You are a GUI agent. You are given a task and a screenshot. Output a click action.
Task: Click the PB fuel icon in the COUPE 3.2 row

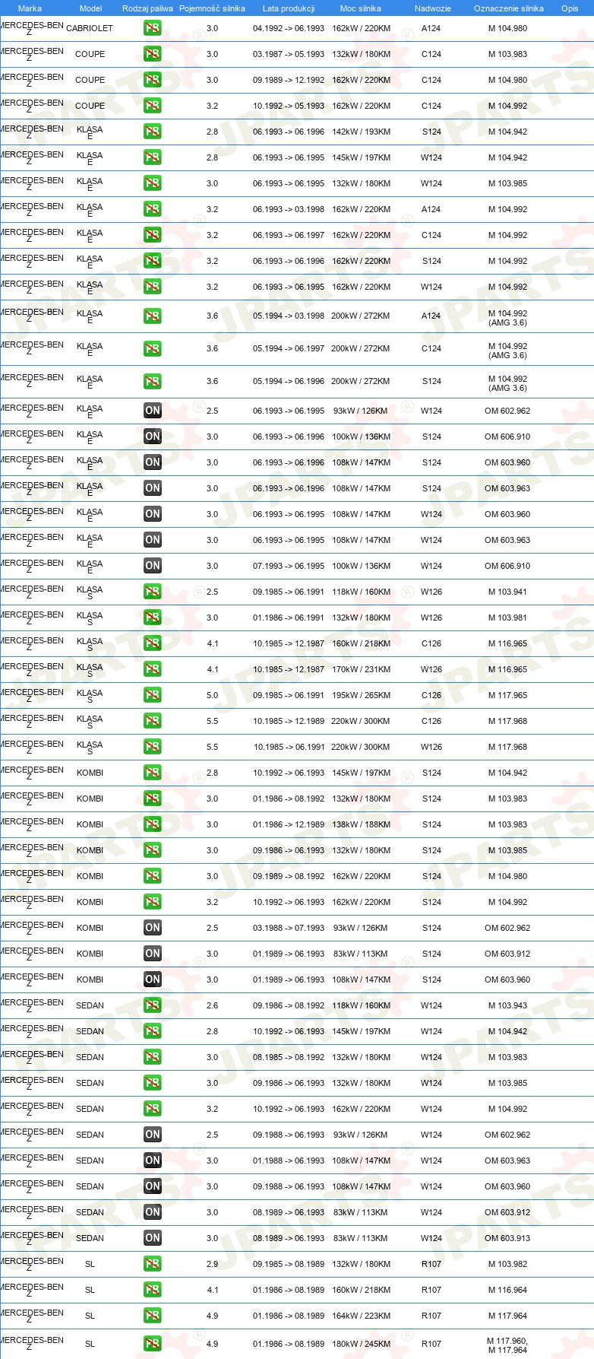click(153, 106)
